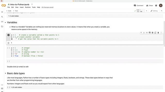Click the 'Numbers: Integers and floats' paragraph
The image size is (165, 92).
36,84
